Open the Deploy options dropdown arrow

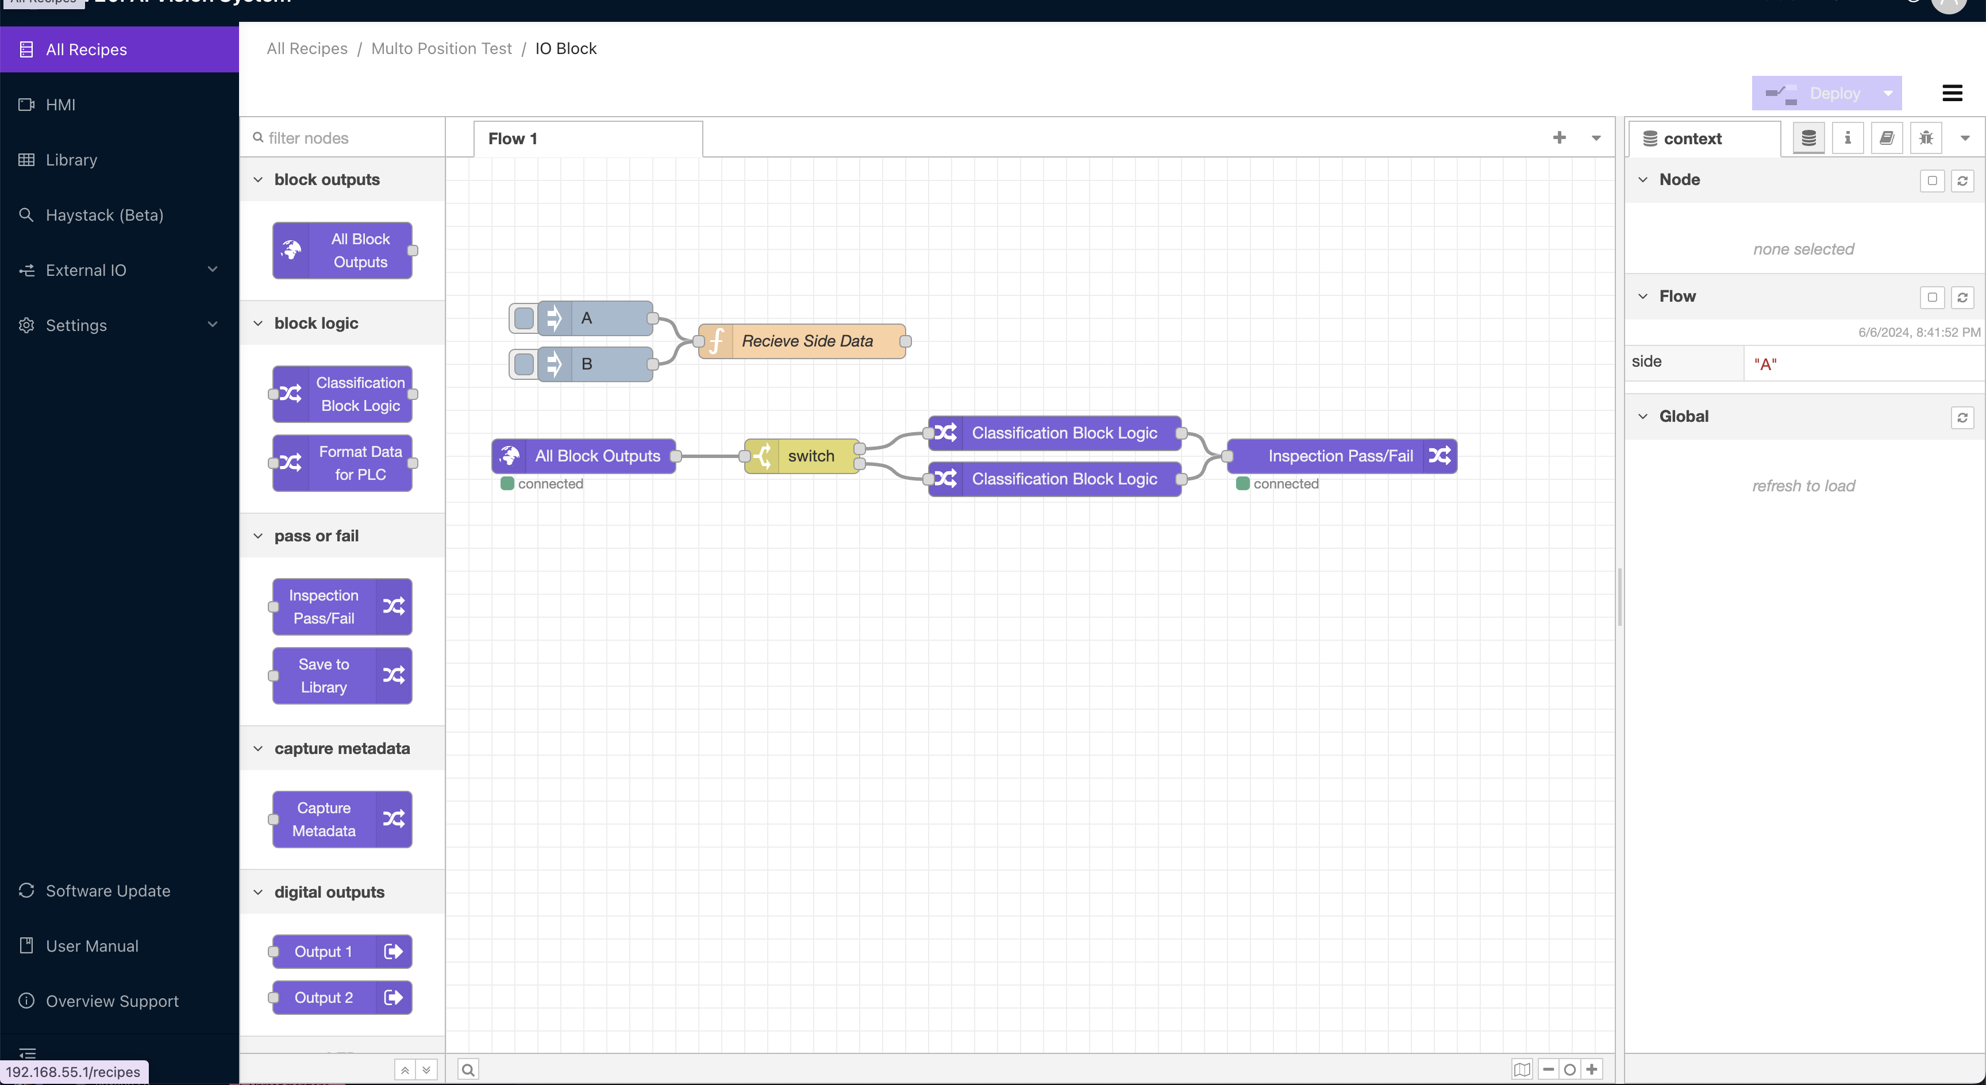(1889, 93)
